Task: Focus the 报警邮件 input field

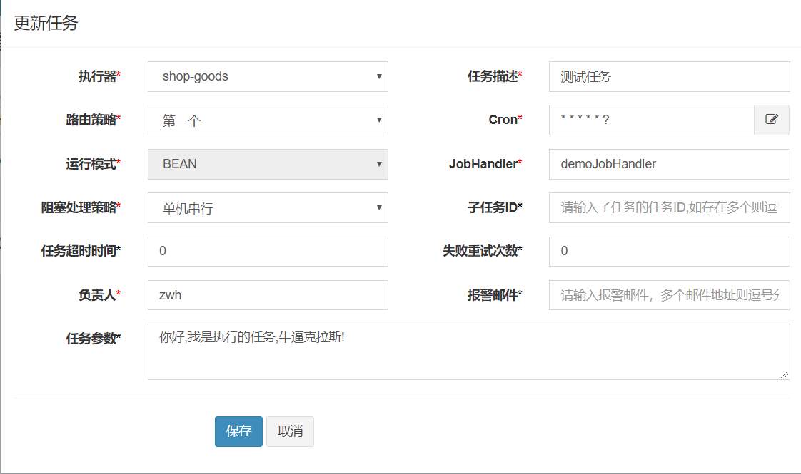Action: [669, 295]
